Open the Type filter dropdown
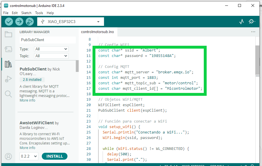 [51, 49]
